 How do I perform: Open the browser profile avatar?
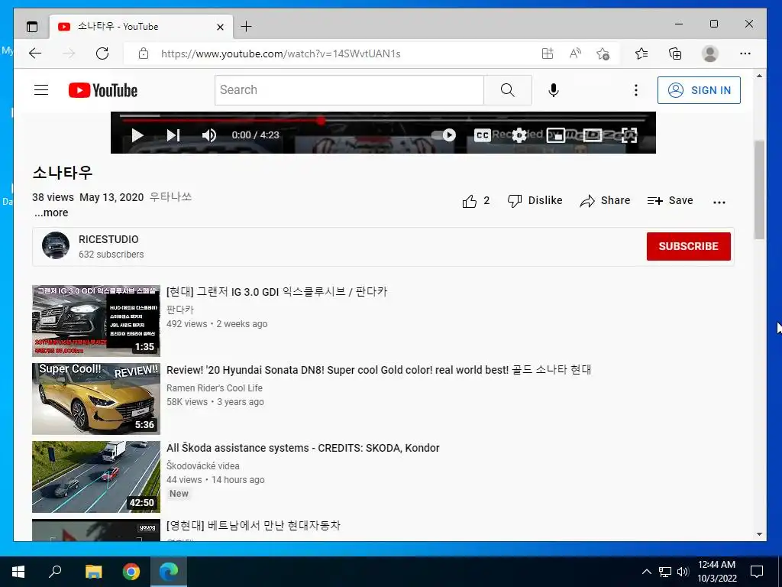[x=709, y=54]
